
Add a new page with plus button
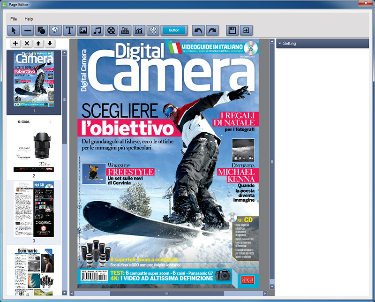(x=15, y=43)
